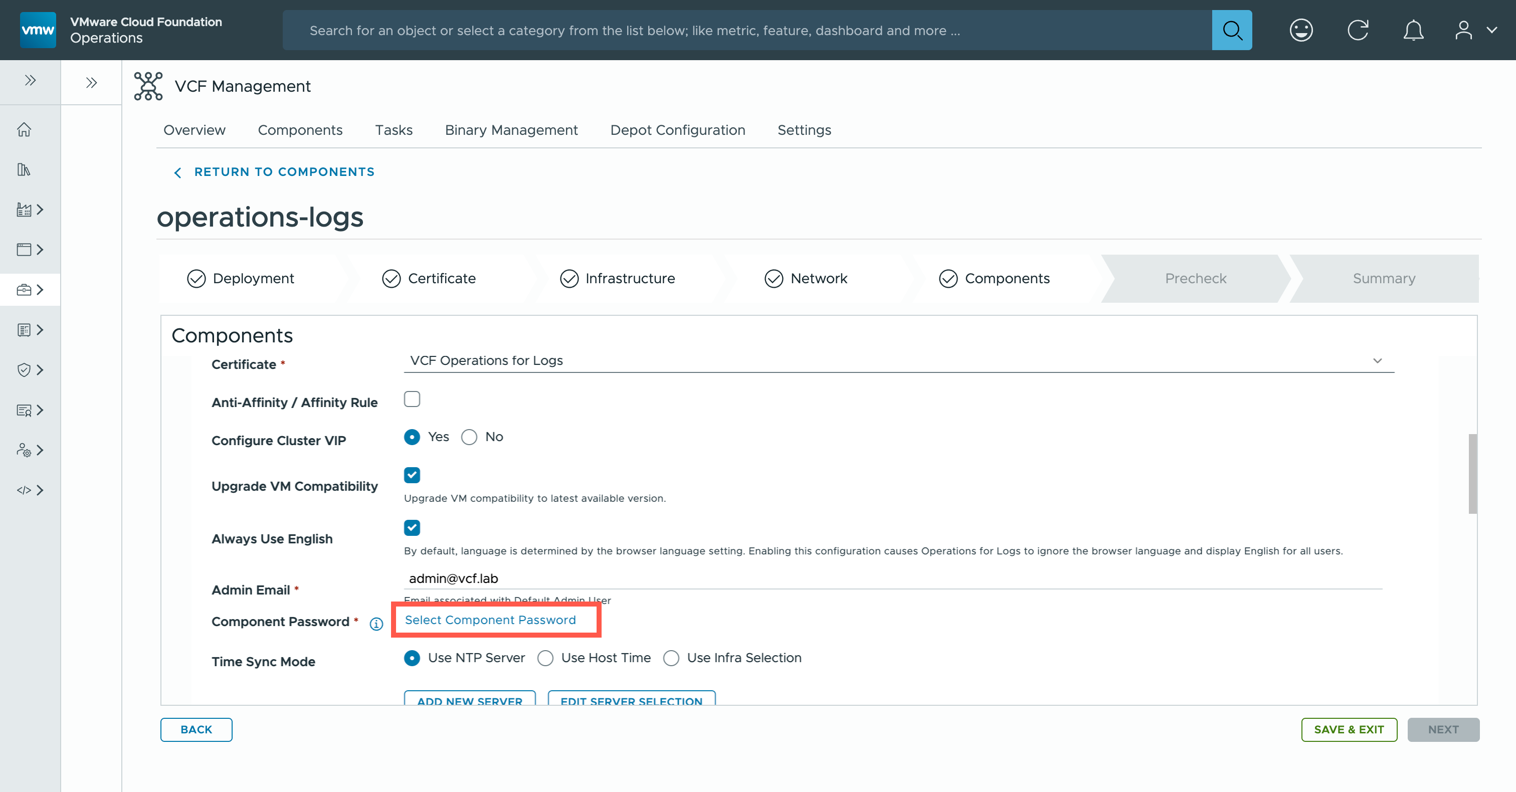The height and width of the screenshot is (792, 1516).
Task: Expand the left navigation double-chevron
Action: (30, 81)
